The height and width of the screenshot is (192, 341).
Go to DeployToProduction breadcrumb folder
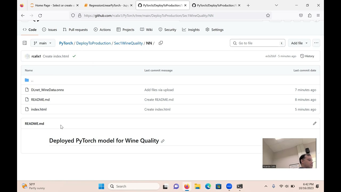point(93,43)
